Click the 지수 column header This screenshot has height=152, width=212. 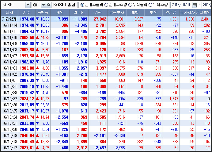(x=27, y=13)
